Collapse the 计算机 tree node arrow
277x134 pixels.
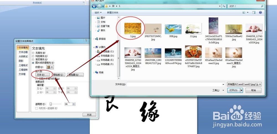coord(94,47)
